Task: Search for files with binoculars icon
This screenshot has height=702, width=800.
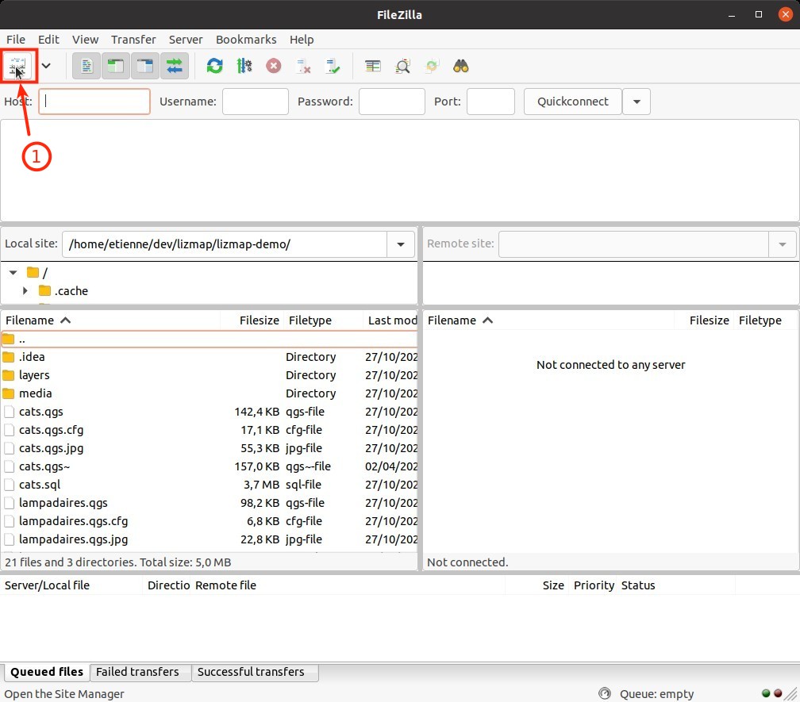Action: point(460,66)
